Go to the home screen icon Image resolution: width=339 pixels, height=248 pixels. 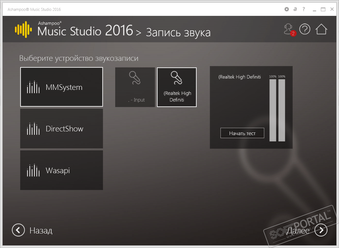321,29
